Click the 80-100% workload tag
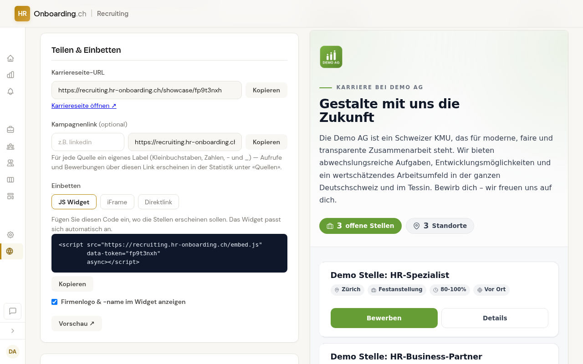Image resolution: width=583 pixels, height=364 pixels. (x=450, y=290)
